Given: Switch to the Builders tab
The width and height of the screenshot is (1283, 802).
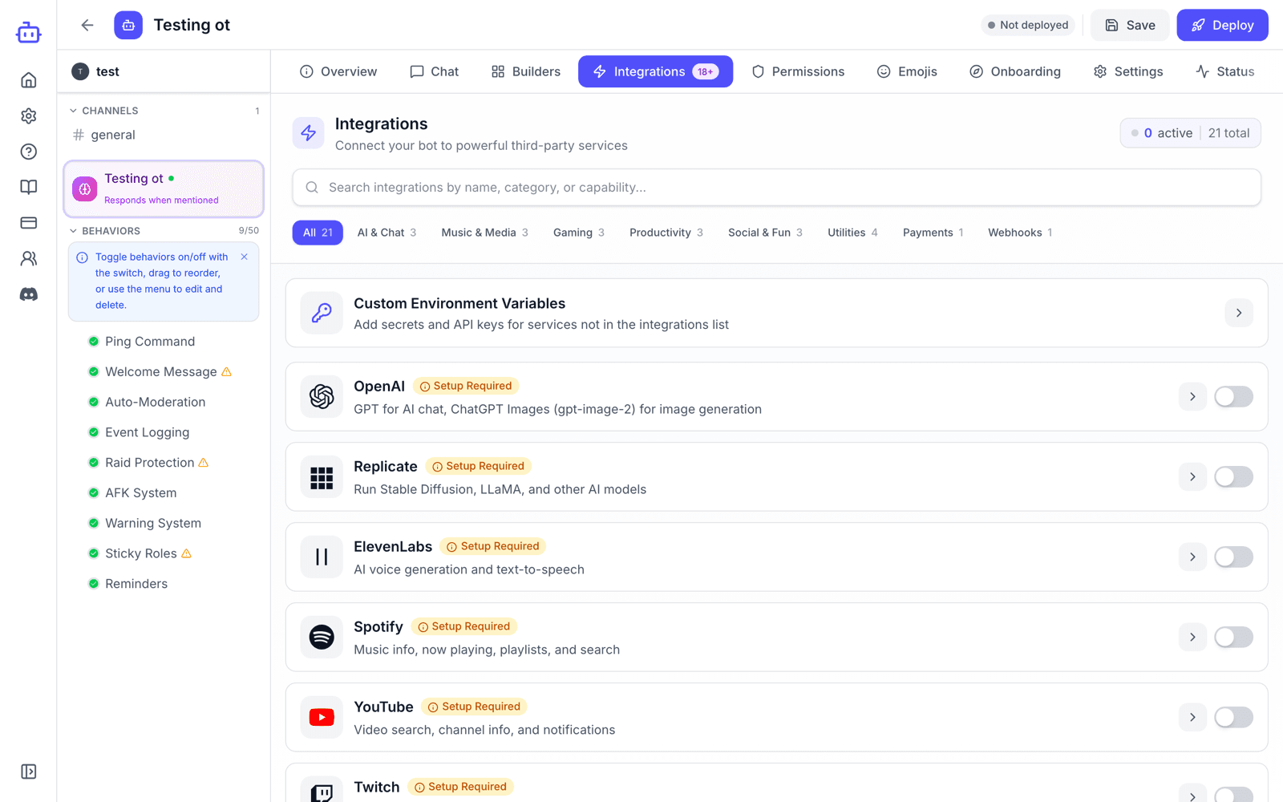Looking at the screenshot, I should (525, 71).
